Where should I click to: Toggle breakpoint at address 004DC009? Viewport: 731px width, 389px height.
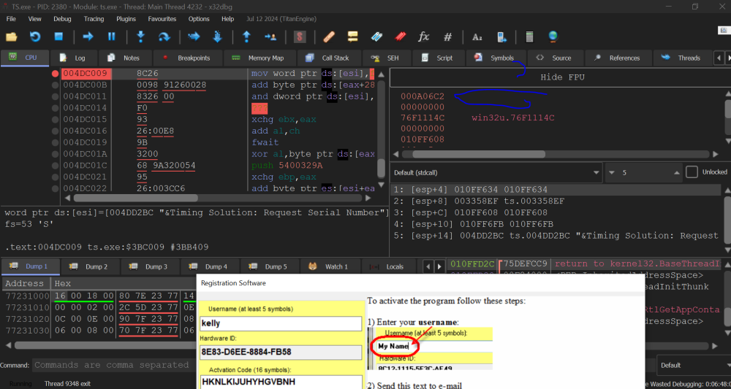[x=56, y=74]
